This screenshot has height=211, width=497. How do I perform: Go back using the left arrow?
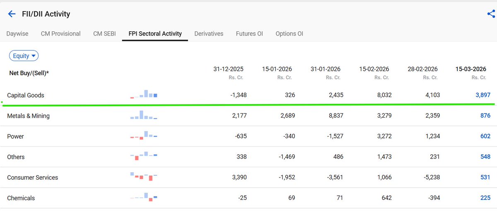tap(12, 14)
